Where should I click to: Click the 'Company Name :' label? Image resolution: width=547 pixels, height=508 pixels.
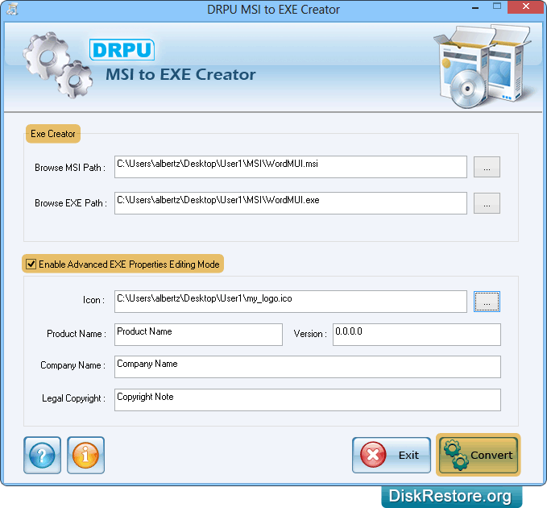click(x=73, y=365)
